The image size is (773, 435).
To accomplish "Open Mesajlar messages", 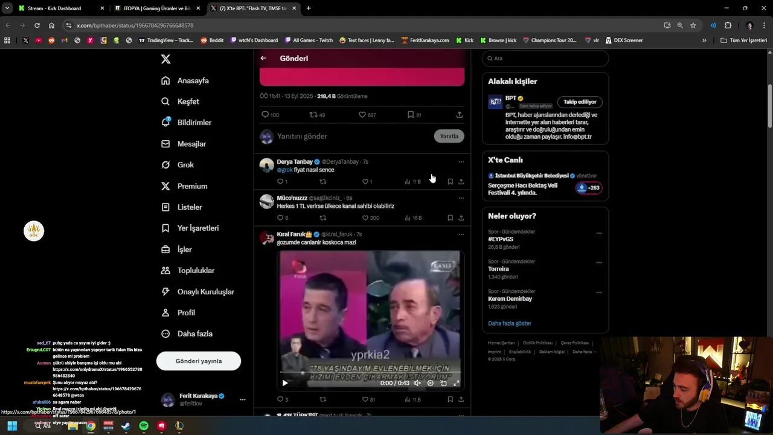I will pos(184,144).
